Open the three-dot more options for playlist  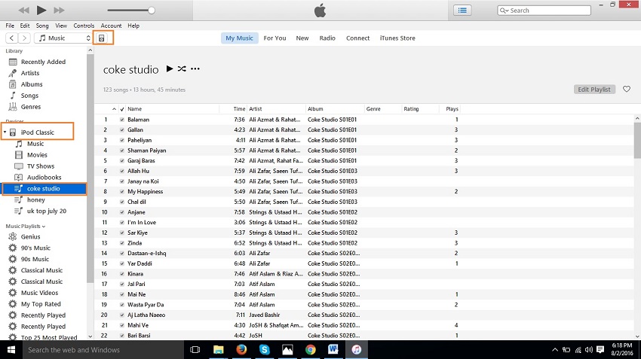195,69
